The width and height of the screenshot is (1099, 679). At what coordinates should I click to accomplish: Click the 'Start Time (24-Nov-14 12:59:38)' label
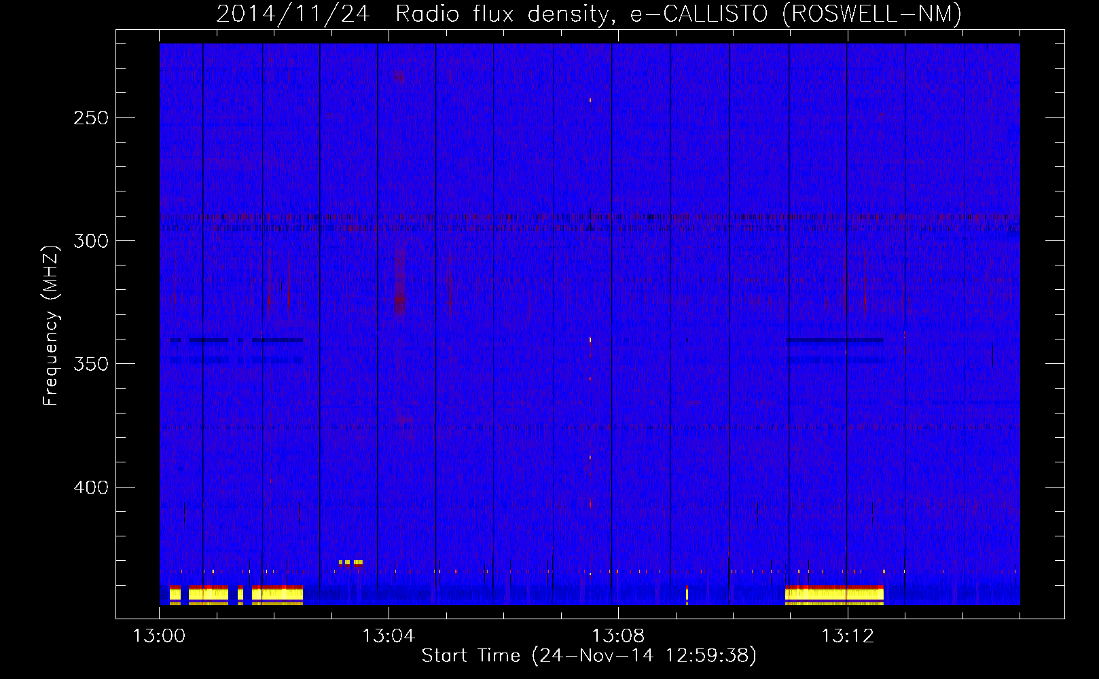pos(589,656)
